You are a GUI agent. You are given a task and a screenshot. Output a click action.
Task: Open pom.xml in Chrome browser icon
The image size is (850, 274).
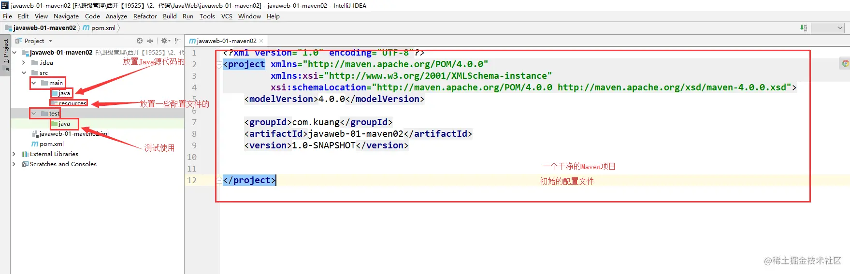[x=845, y=63]
